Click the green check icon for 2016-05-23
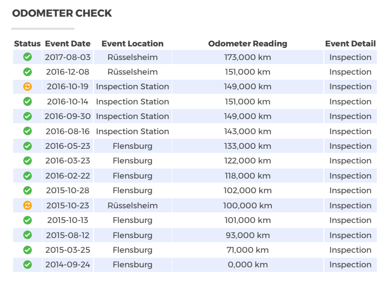Image resolution: width=390 pixels, height=284 pixels. [28, 146]
